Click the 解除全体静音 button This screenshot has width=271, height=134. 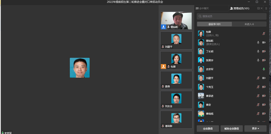[x=232, y=129]
